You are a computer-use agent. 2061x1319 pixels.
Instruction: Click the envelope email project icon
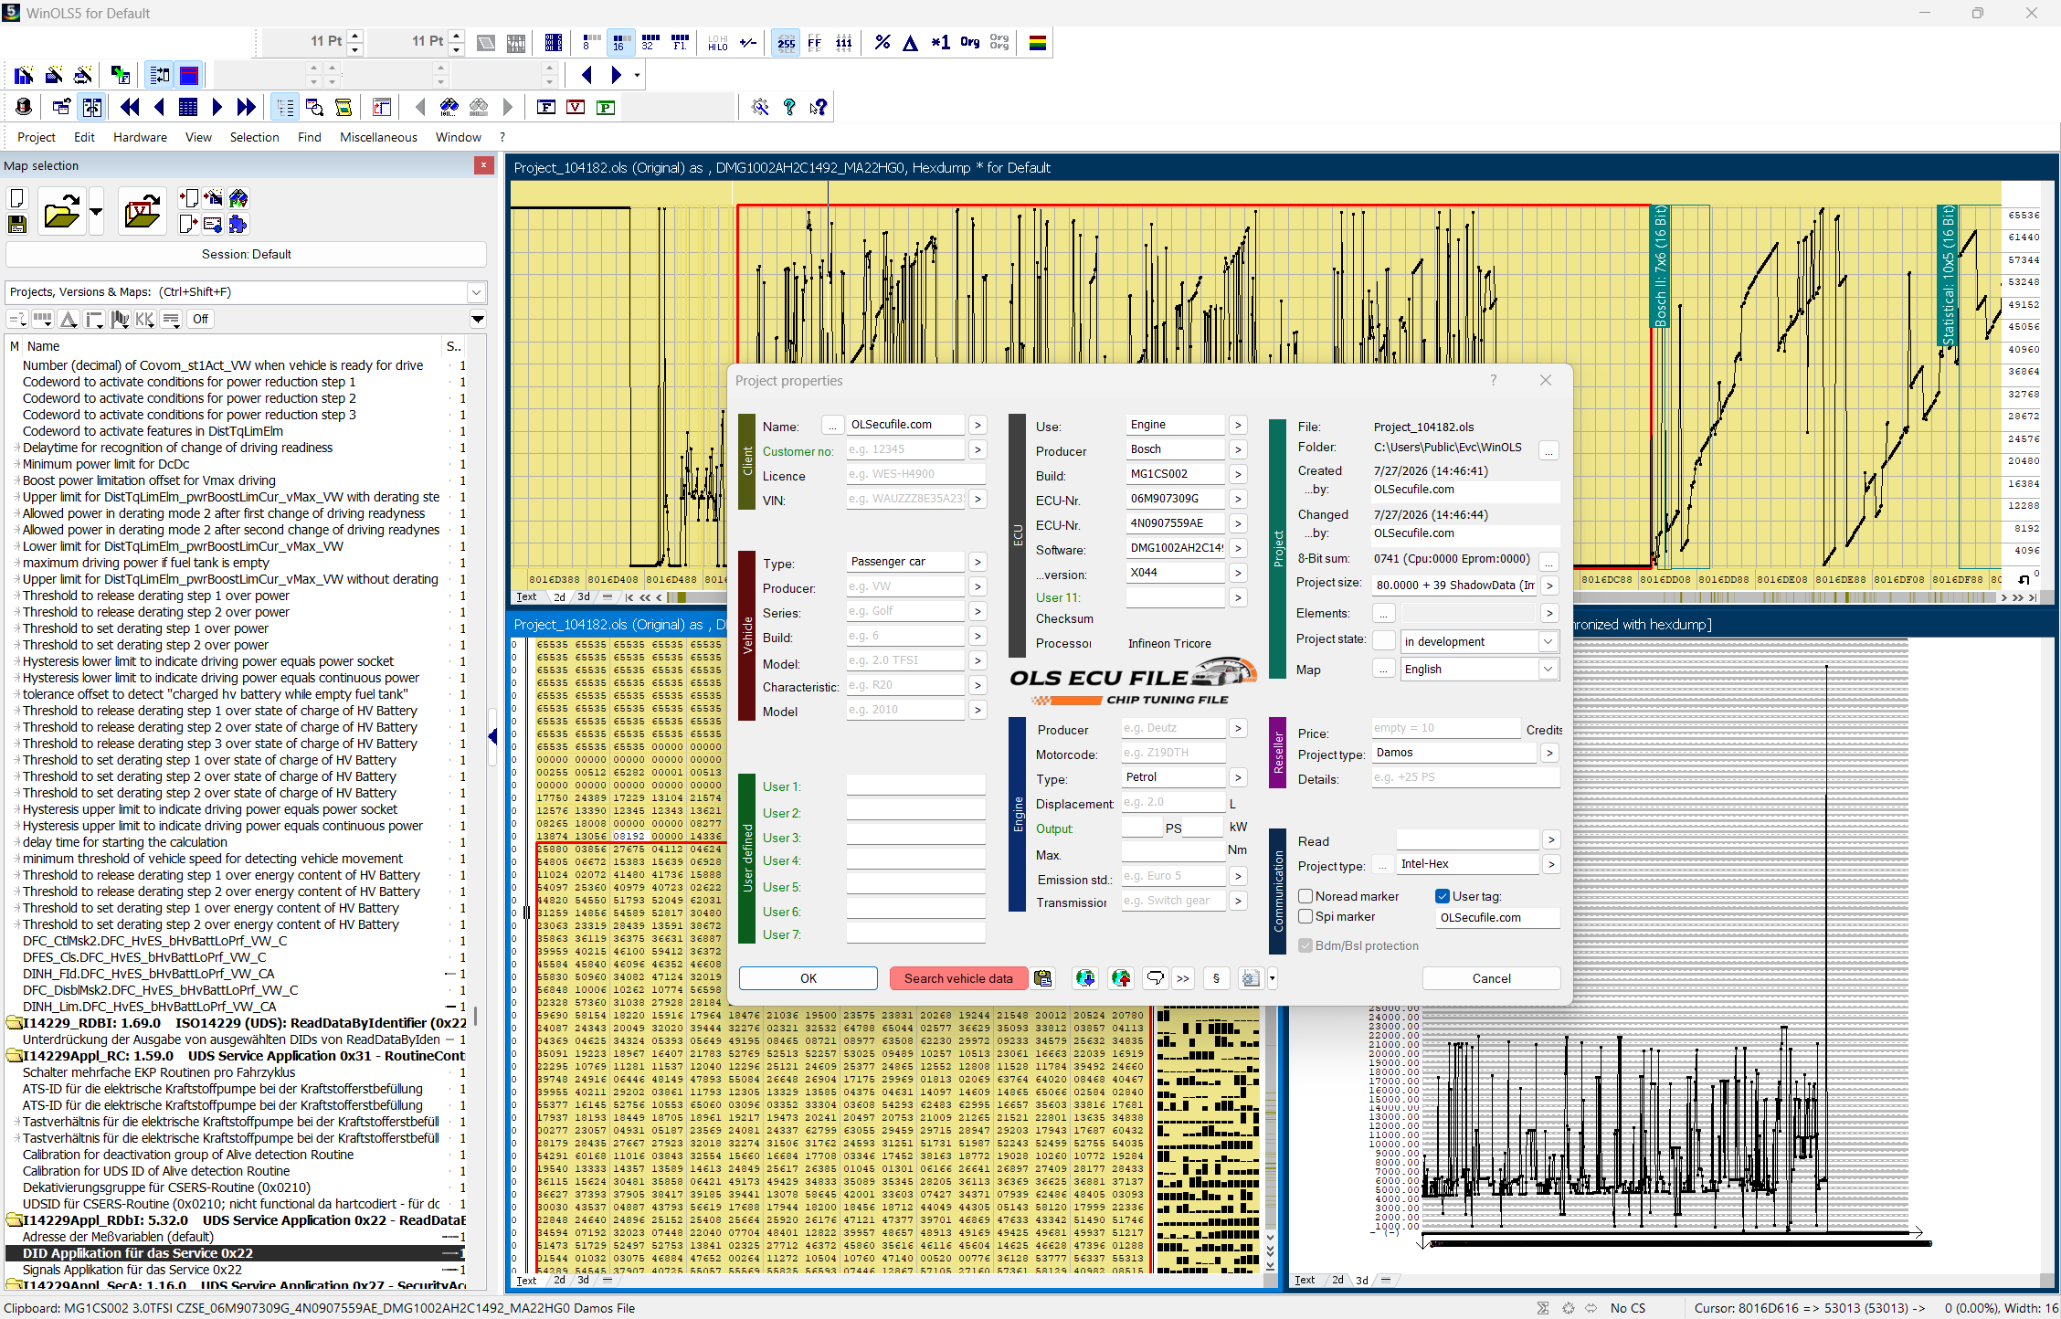[x=213, y=224]
